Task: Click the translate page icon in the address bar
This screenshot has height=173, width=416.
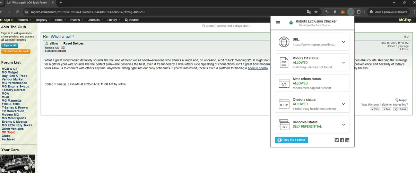Action: [309, 12]
